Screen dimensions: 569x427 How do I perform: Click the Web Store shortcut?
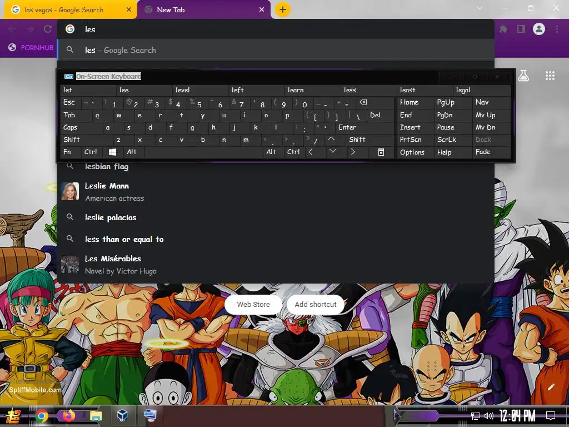pyautogui.click(x=253, y=304)
